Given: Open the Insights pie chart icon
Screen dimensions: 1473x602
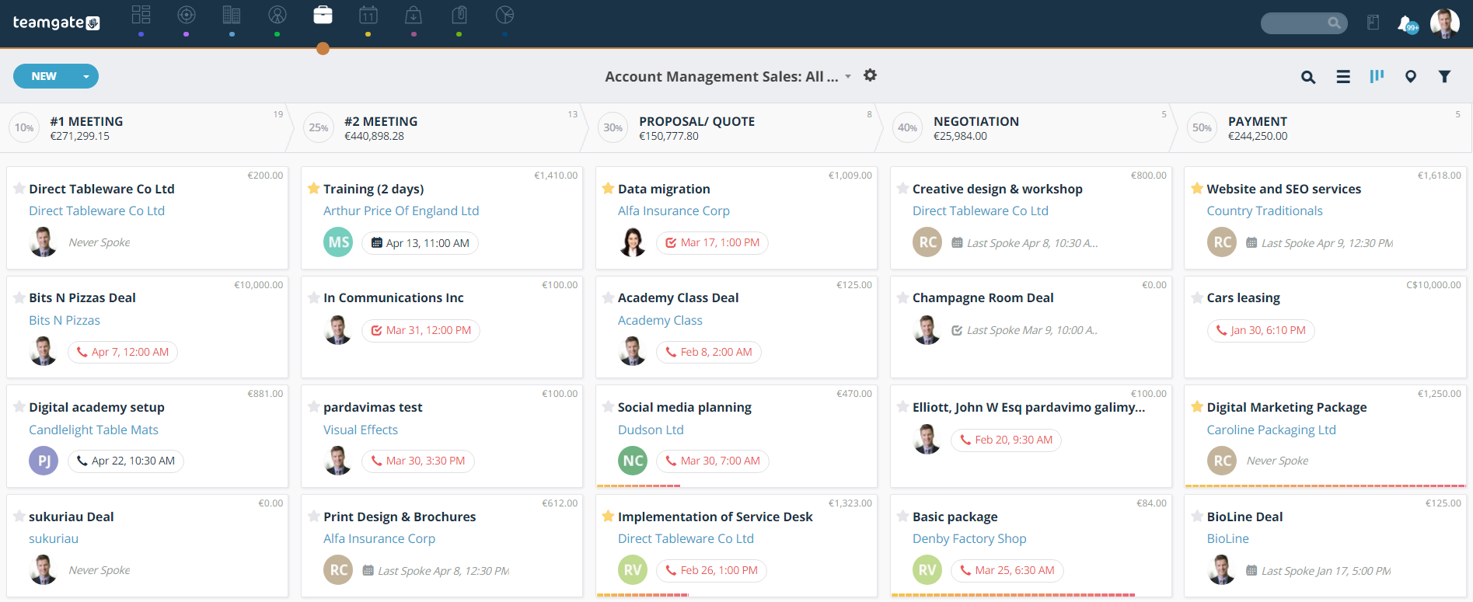Looking at the screenshot, I should 504,15.
